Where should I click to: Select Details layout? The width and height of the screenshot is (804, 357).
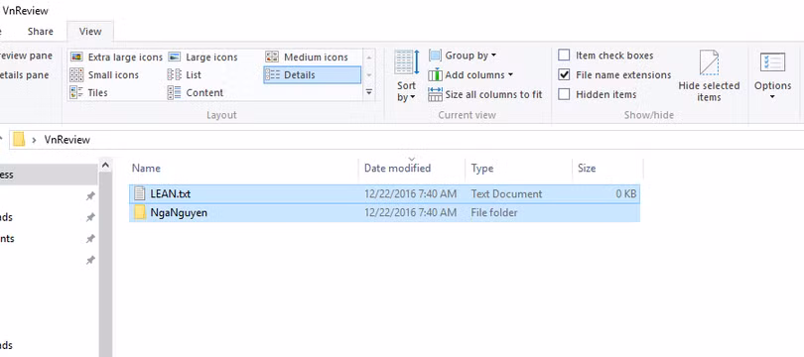click(x=312, y=74)
